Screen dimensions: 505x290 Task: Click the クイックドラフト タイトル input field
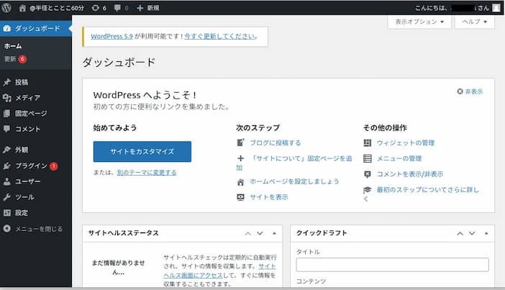[x=392, y=265]
